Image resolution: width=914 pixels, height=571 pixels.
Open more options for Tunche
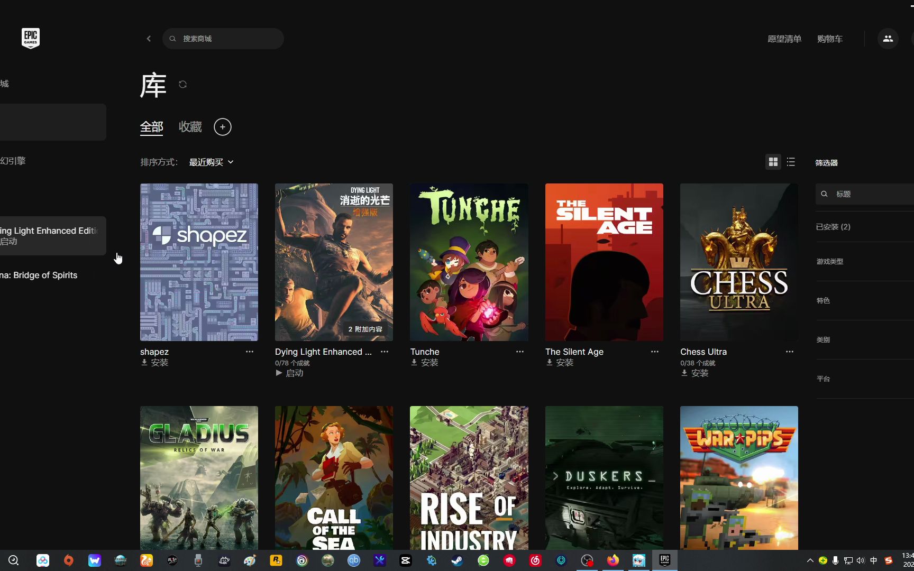(x=520, y=352)
